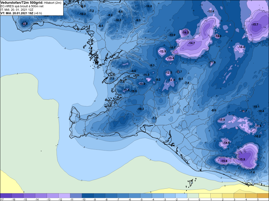Click the legend tick label -8
This screenshot has width=269, height=201.
pos(106,199)
